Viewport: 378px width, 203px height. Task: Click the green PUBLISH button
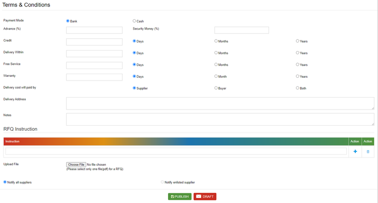pos(180,197)
